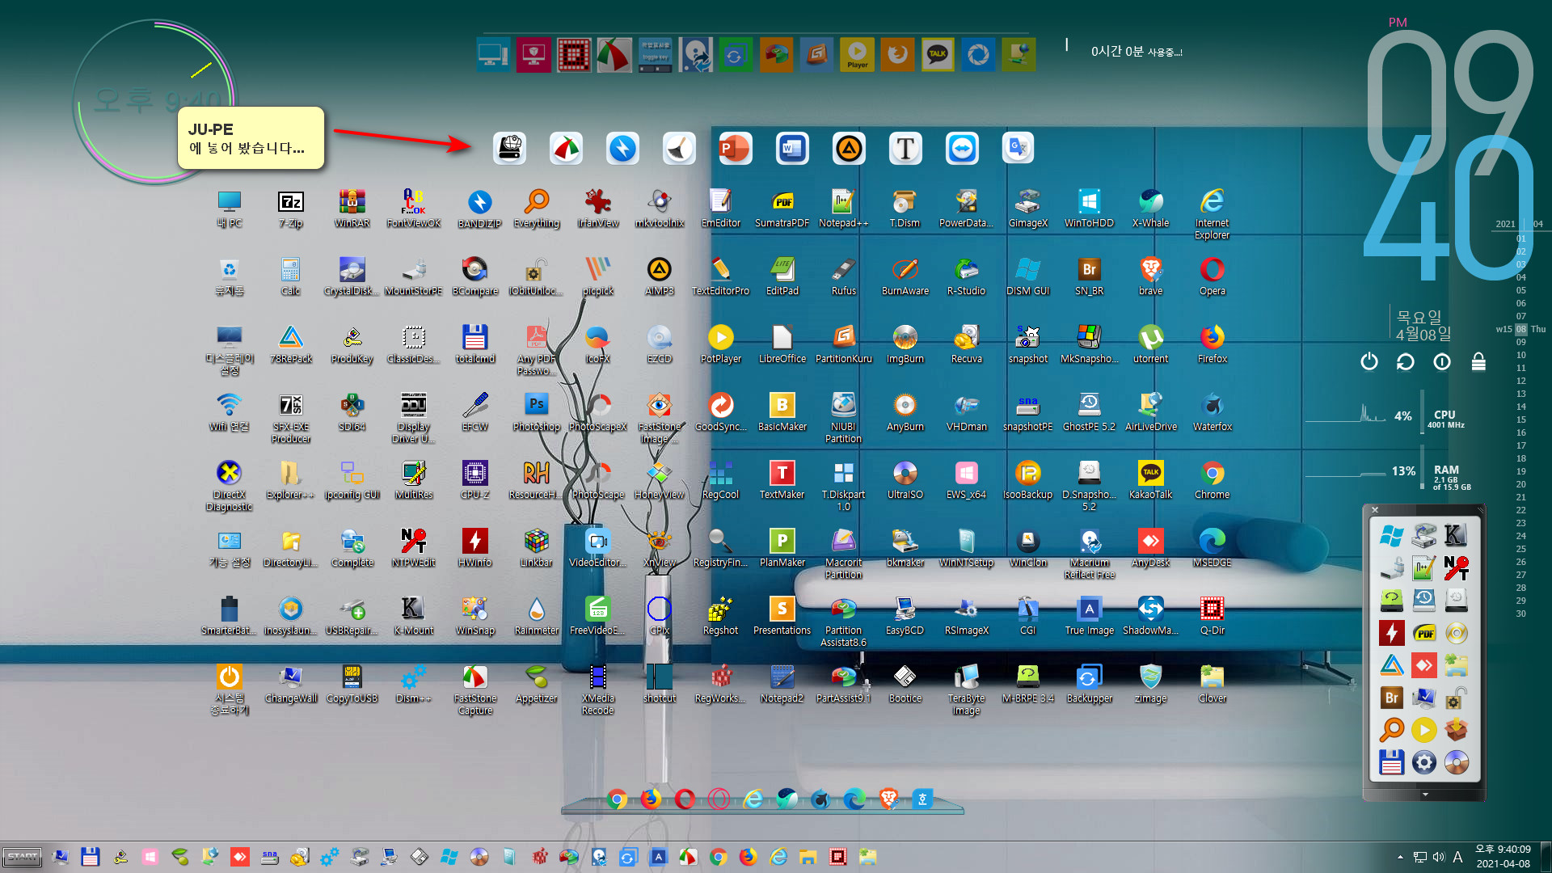
Task: Open CrystalDisk desktop icon
Action: pyautogui.click(x=352, y=276)
